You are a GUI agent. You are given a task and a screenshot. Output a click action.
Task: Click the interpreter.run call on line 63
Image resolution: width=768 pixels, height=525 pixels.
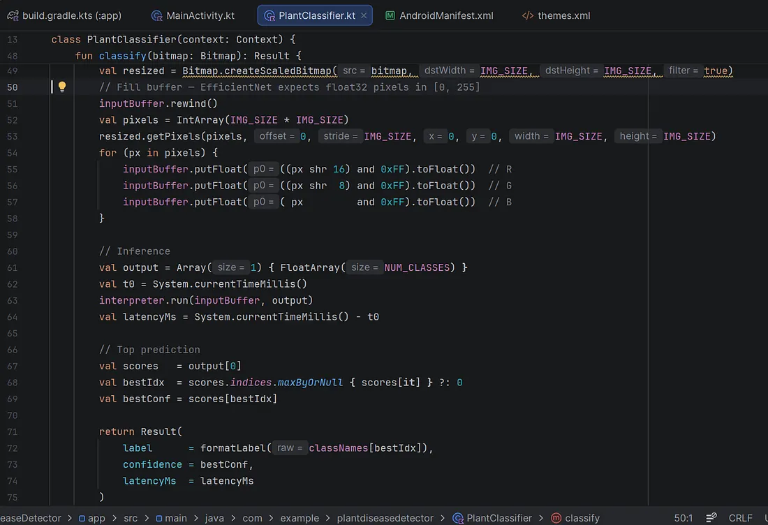click(206, 301)
